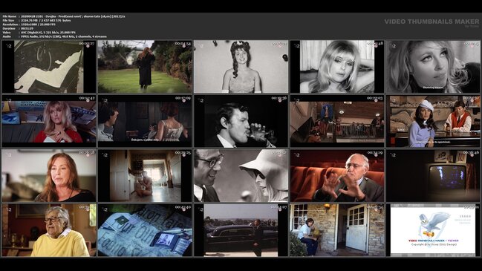
Task: Select thumbnail of blonde woman in red top
Action: point(49,121)
